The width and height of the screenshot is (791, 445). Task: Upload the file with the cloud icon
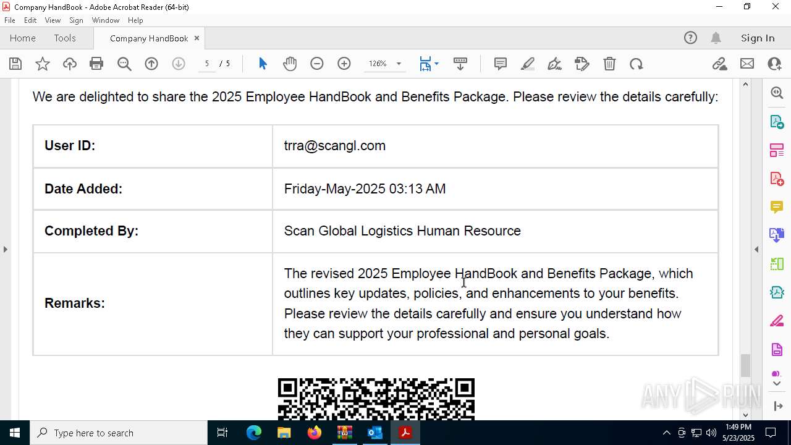pos(70,64)
